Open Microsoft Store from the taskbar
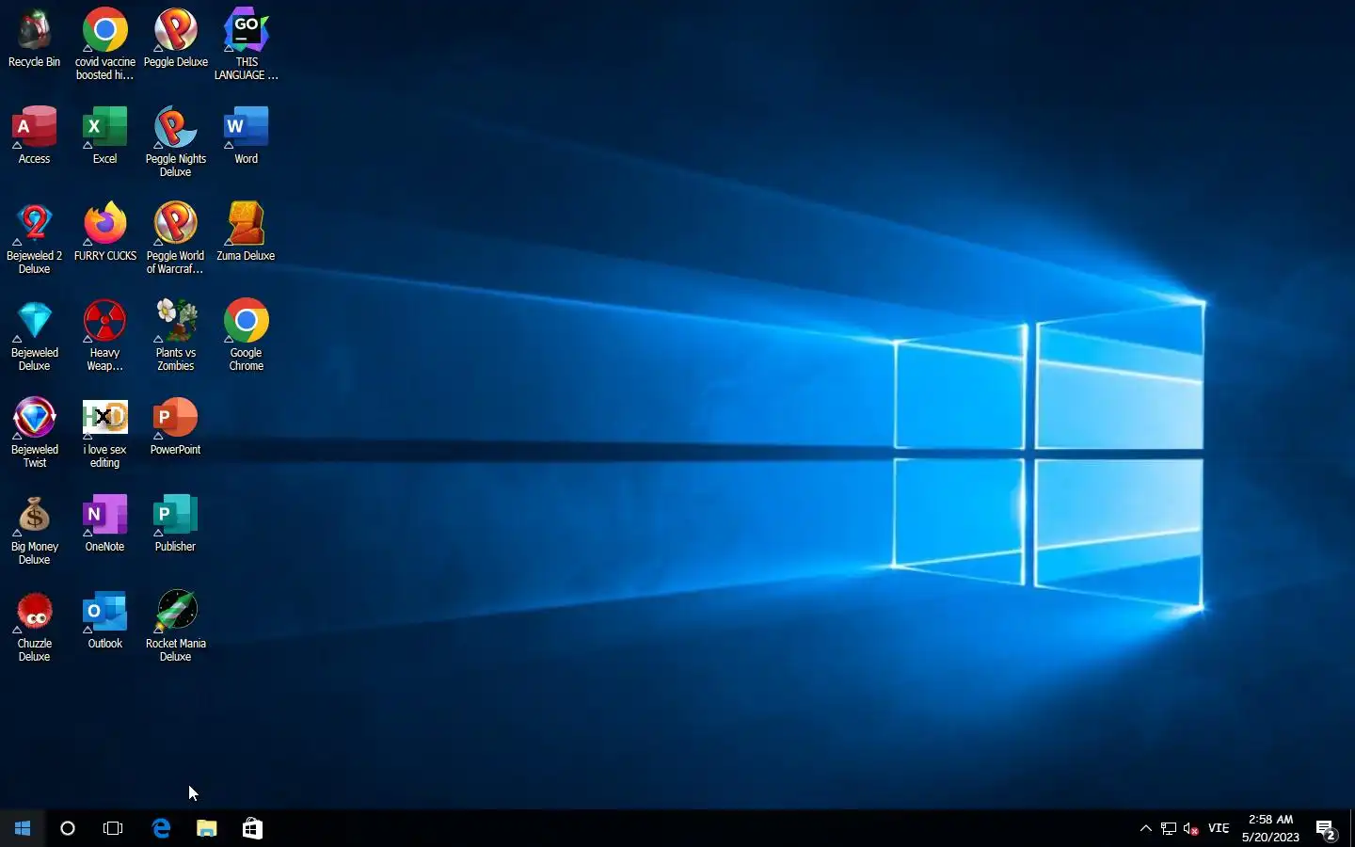Image resolution: width=1355 pixels, height=847 pixels. 252,828
